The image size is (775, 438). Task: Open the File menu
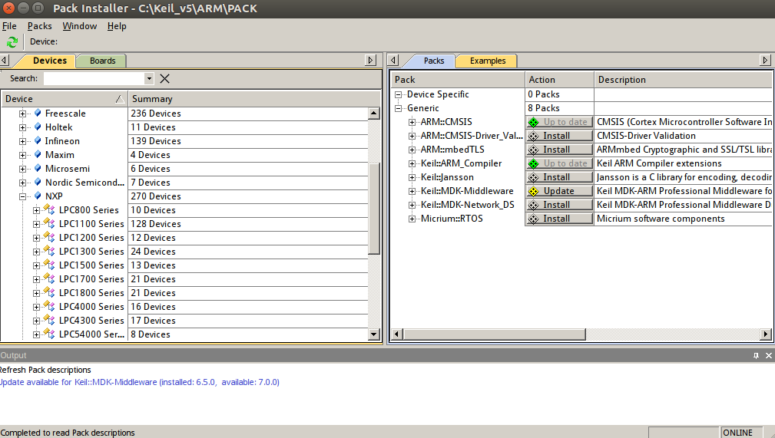click(9, 26)
